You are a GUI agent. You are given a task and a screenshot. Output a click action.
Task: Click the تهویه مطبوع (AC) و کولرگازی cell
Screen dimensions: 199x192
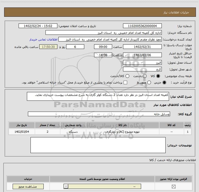tap(123, 132)
